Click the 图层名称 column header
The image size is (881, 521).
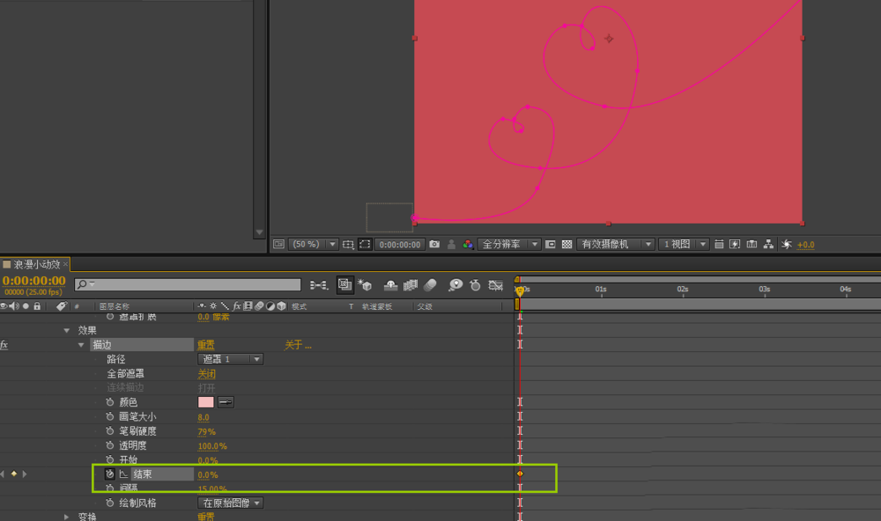114,306
